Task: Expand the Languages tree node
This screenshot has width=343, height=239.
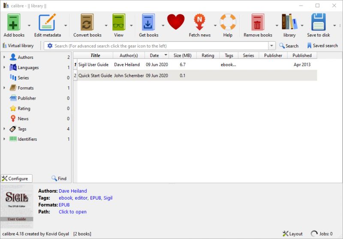Action: coord(4,67)
